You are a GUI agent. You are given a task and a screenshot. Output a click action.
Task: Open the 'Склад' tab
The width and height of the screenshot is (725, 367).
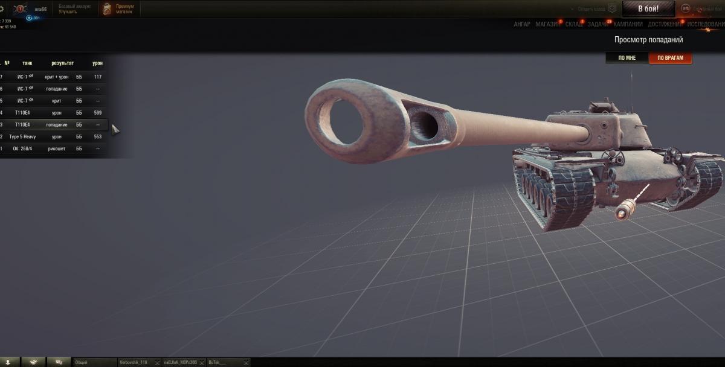[x=574, y=24]
